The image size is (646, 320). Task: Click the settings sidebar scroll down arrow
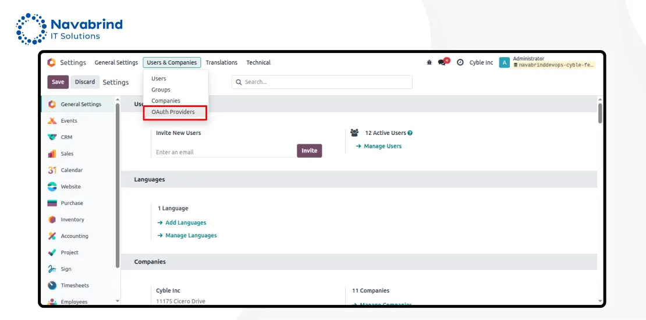tap(118, 301)
